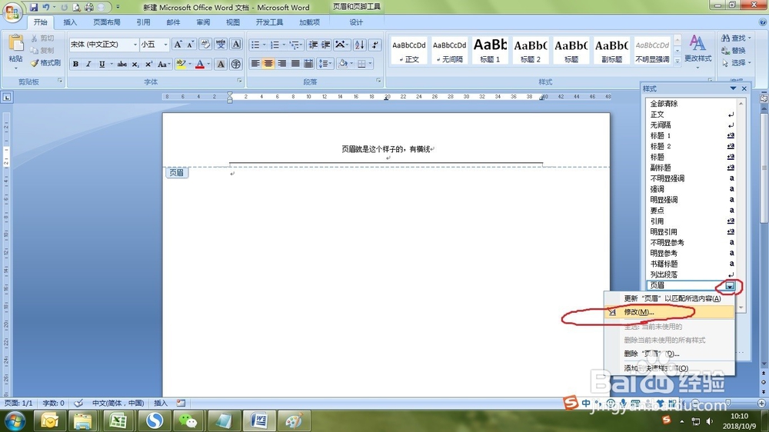Image resolution: width=769 pixels, height=432 pixels.
Task: Select 书籍标题 style in Styles list
Action: (x=691, y=264)
